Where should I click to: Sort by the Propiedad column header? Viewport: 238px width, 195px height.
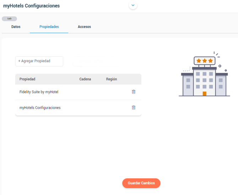(27, 79)
